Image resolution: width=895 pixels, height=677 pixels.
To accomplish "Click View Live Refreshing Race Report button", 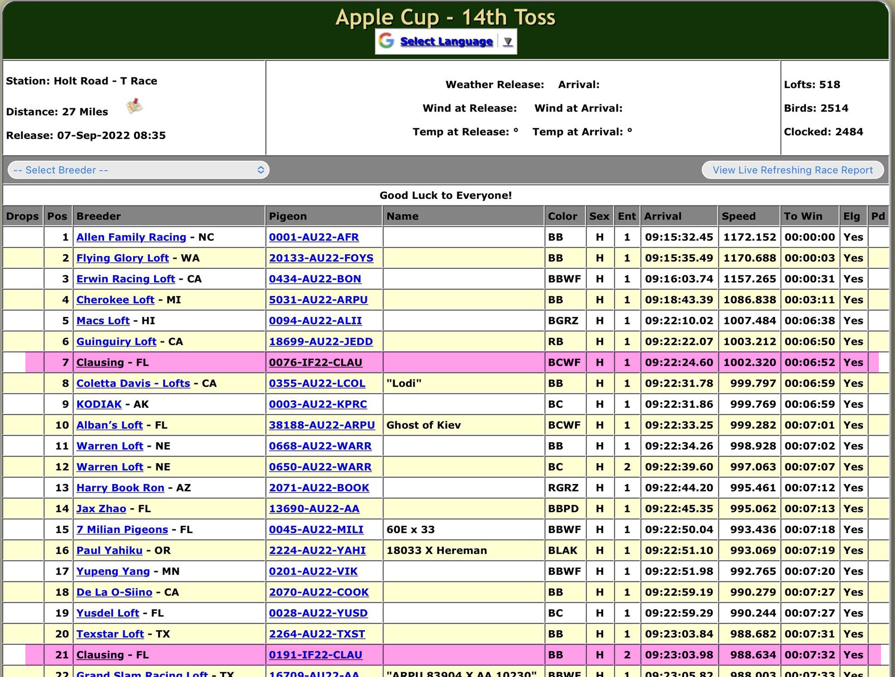I will point(792,170).
